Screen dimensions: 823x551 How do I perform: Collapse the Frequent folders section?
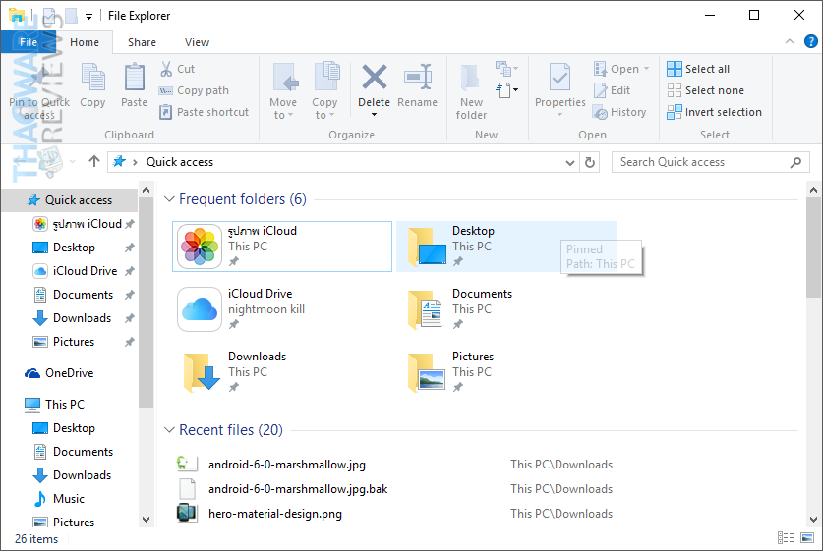(169, 199)
